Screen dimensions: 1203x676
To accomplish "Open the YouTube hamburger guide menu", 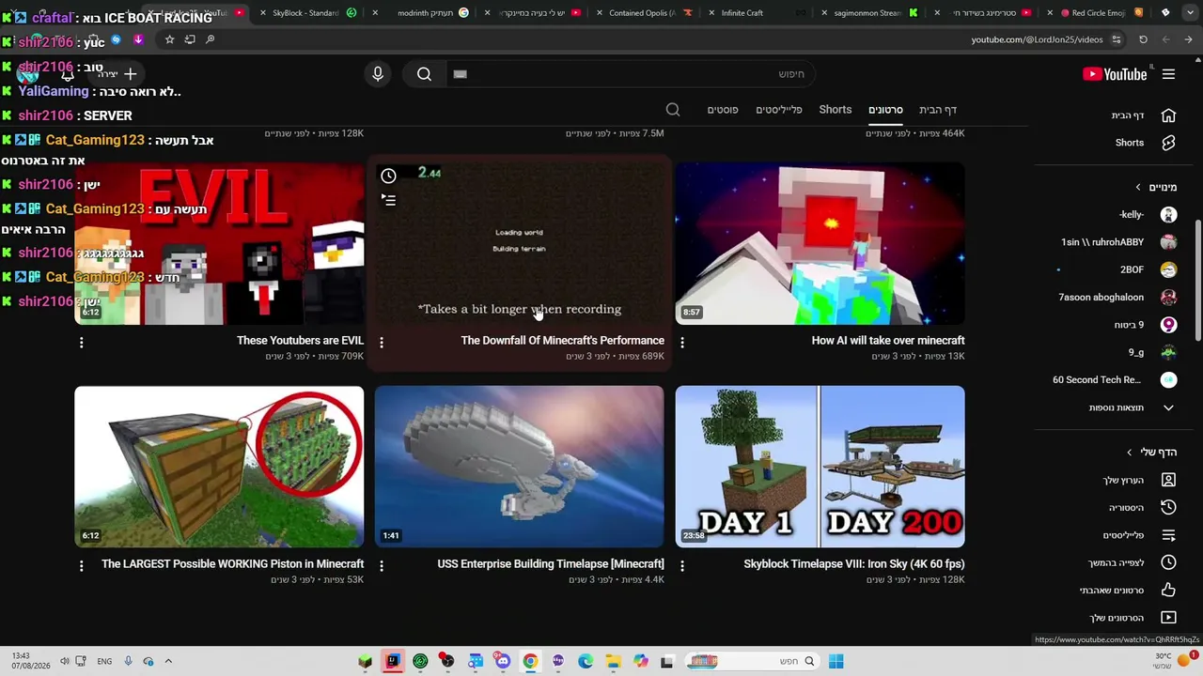I will tap(1168, 74).
